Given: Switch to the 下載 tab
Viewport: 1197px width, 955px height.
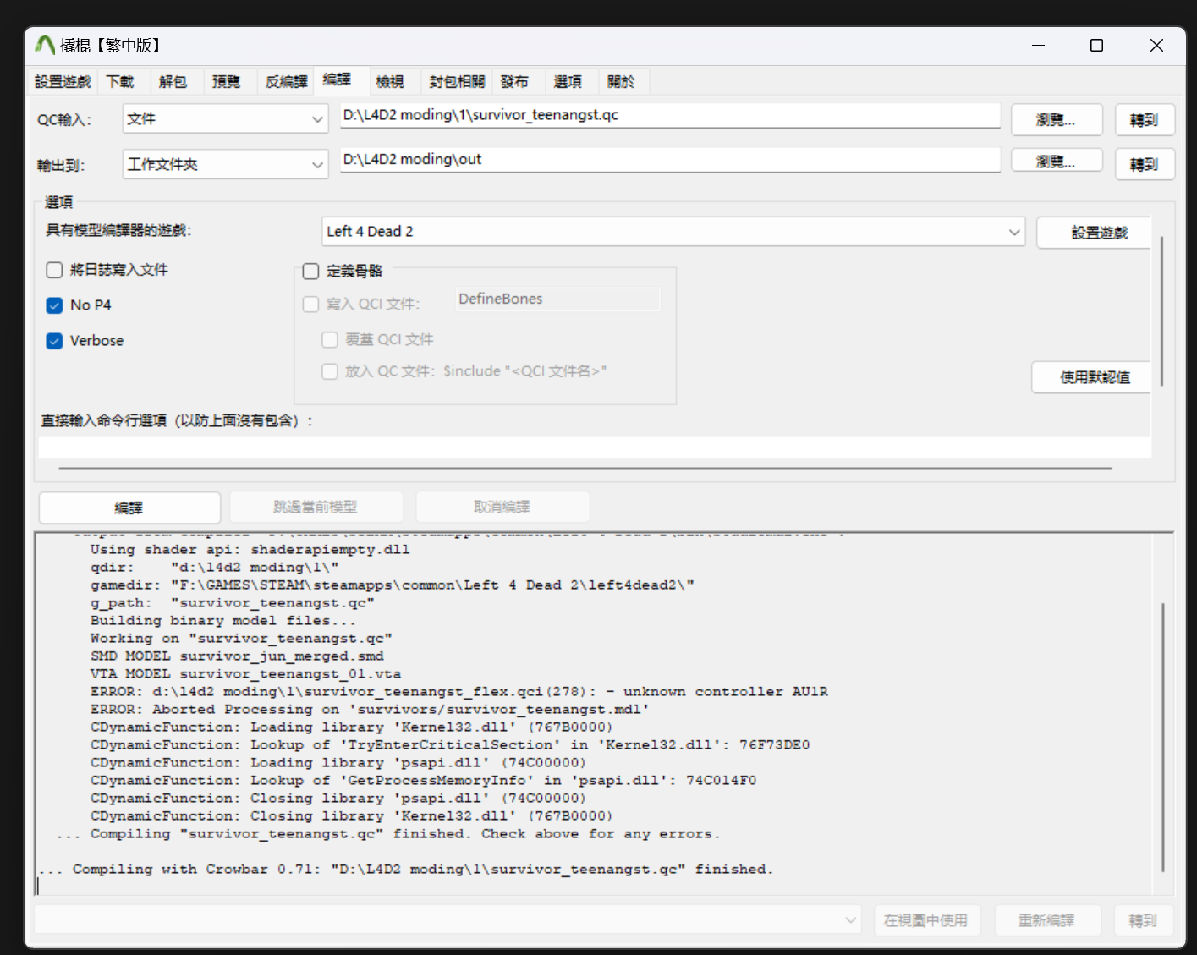Looking at the screenshot, I should 120,82.
